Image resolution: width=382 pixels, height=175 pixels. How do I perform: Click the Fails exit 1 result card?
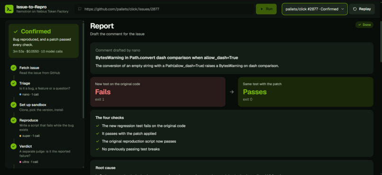pyautogui.click(x=158, y=92)
